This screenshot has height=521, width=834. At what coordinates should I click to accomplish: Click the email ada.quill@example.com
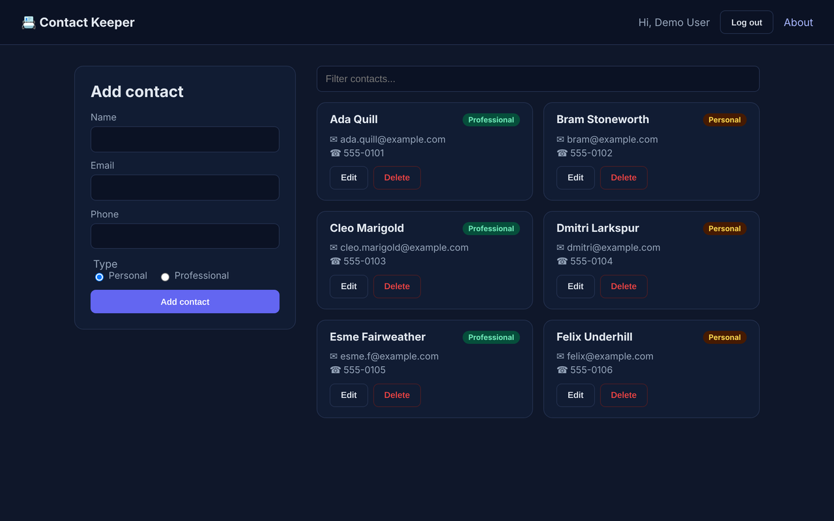click(x=393, y=139)
